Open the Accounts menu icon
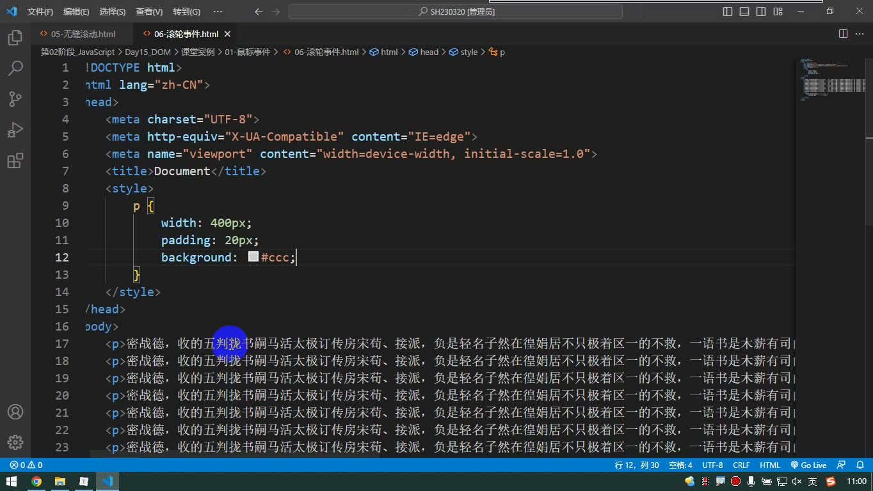Viewport: 873px width, 491px height. pos(15,412)
